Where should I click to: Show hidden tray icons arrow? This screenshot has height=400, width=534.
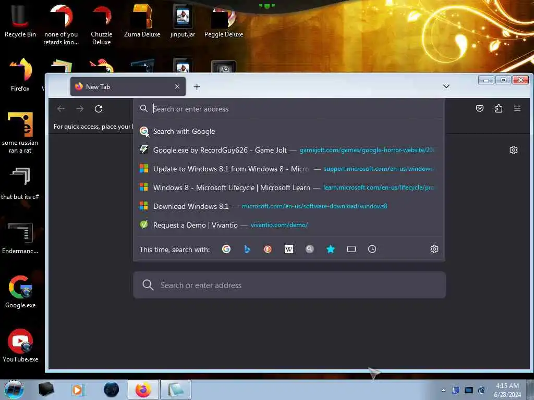coord(443,390)
